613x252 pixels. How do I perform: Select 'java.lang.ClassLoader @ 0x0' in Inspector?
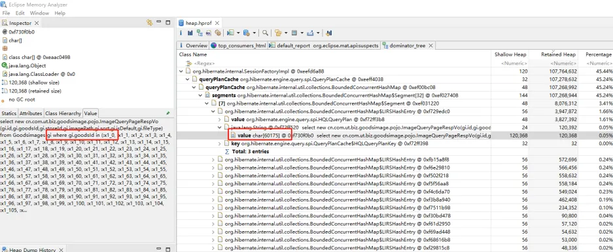click(x=42, y=74)
